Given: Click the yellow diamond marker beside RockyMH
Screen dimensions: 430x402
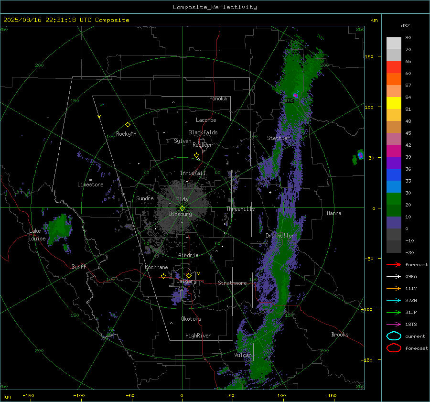Looking at the screenshot, I should coord(128,125).
